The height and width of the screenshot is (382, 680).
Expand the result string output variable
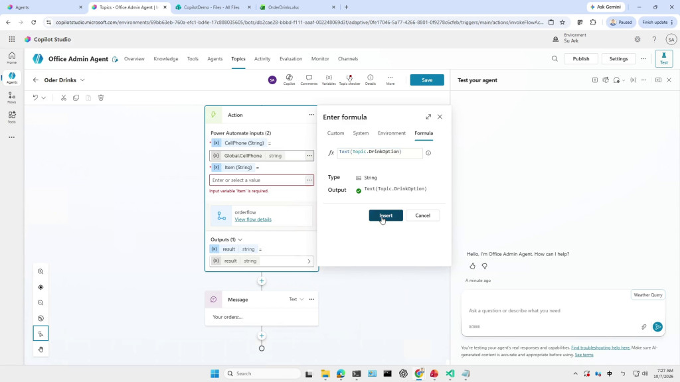tap(309, 261)
